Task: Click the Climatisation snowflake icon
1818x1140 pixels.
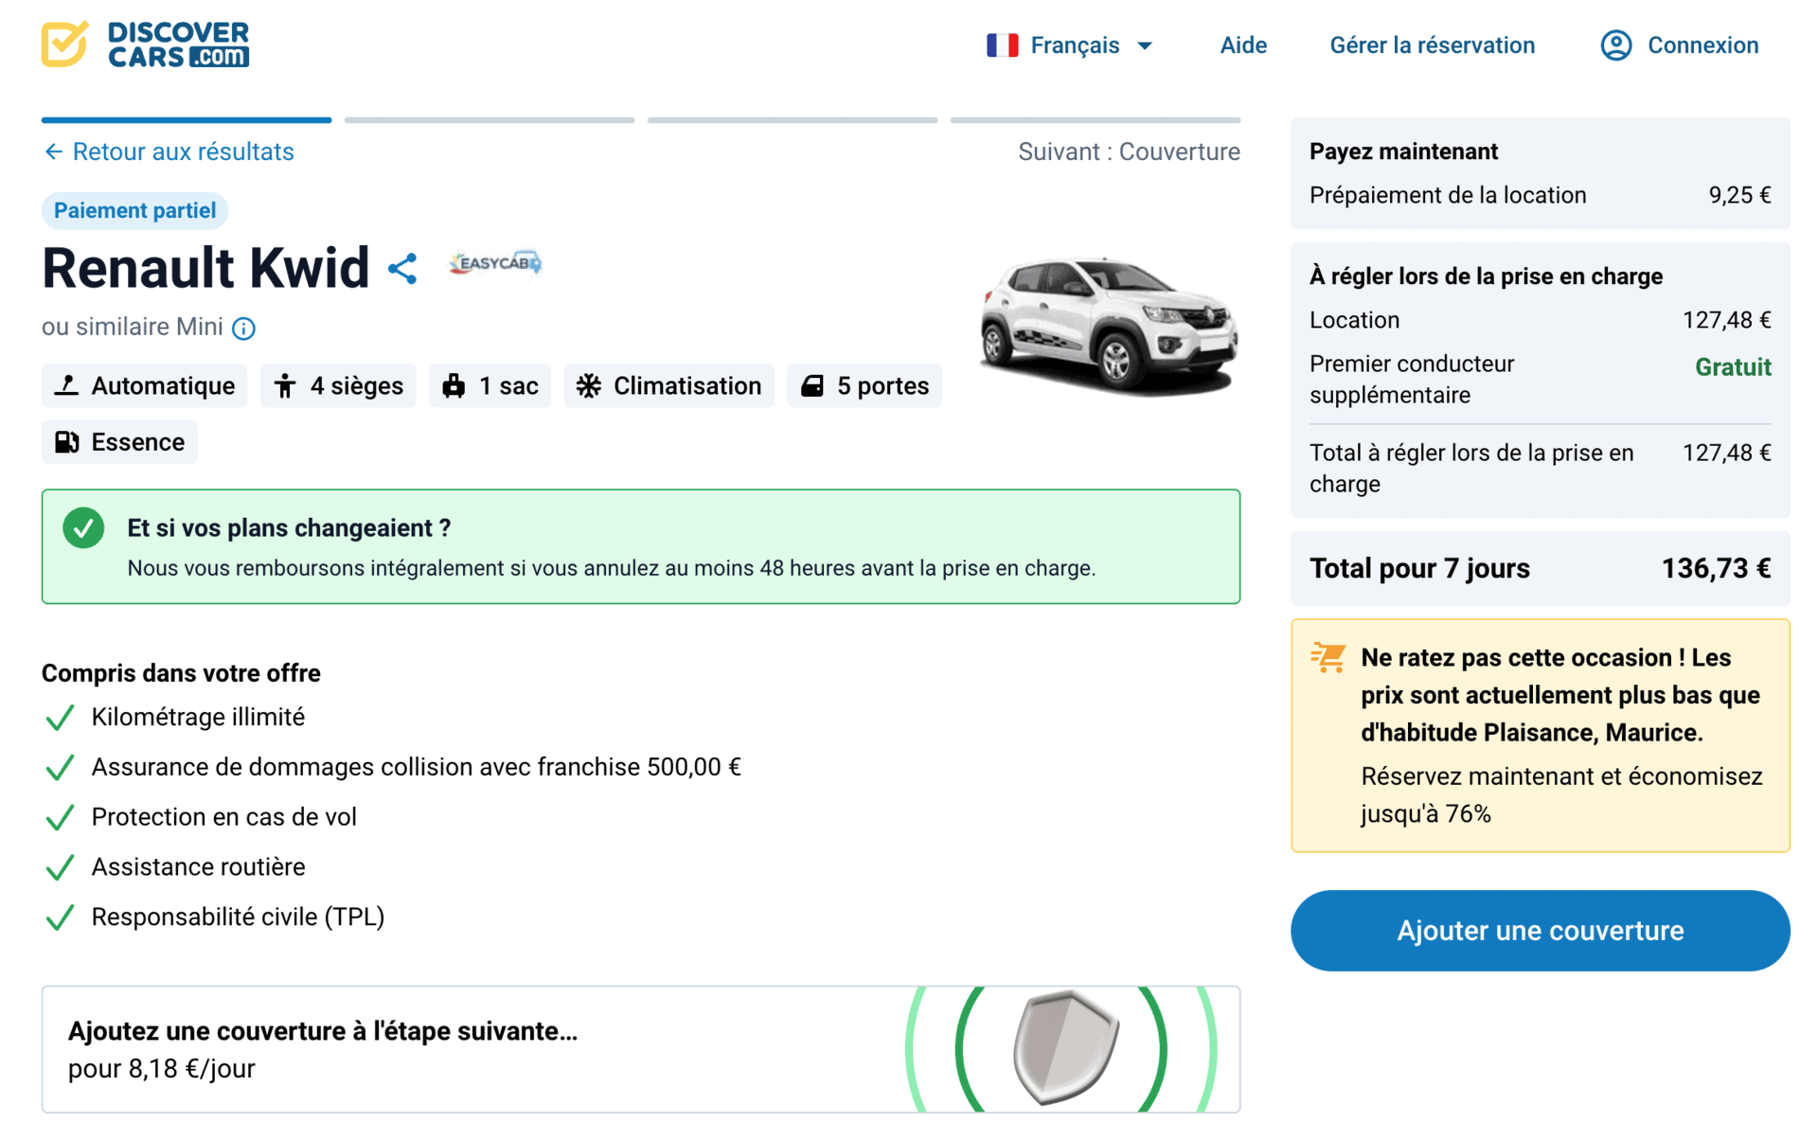Action: tap(590, 385)
